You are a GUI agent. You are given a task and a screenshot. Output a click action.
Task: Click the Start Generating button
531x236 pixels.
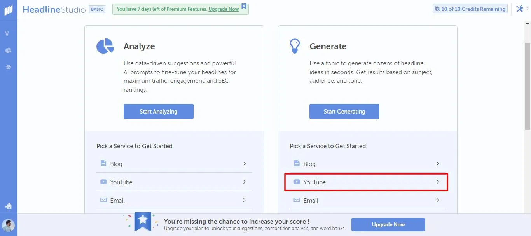click(x=344, y=111)
